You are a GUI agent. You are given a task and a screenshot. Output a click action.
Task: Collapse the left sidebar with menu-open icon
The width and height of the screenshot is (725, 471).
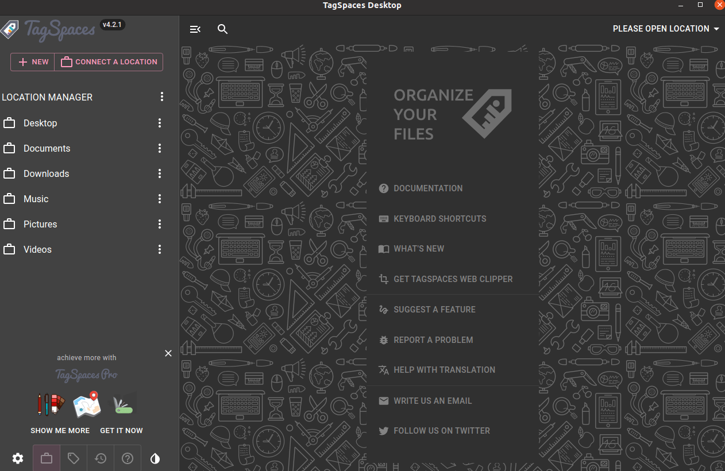[x=195, y=29]
